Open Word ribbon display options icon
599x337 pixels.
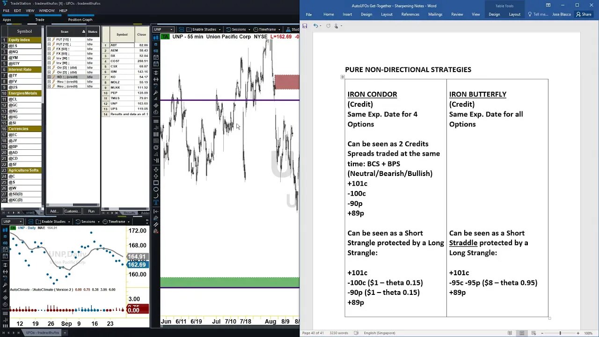coord(548,5)
